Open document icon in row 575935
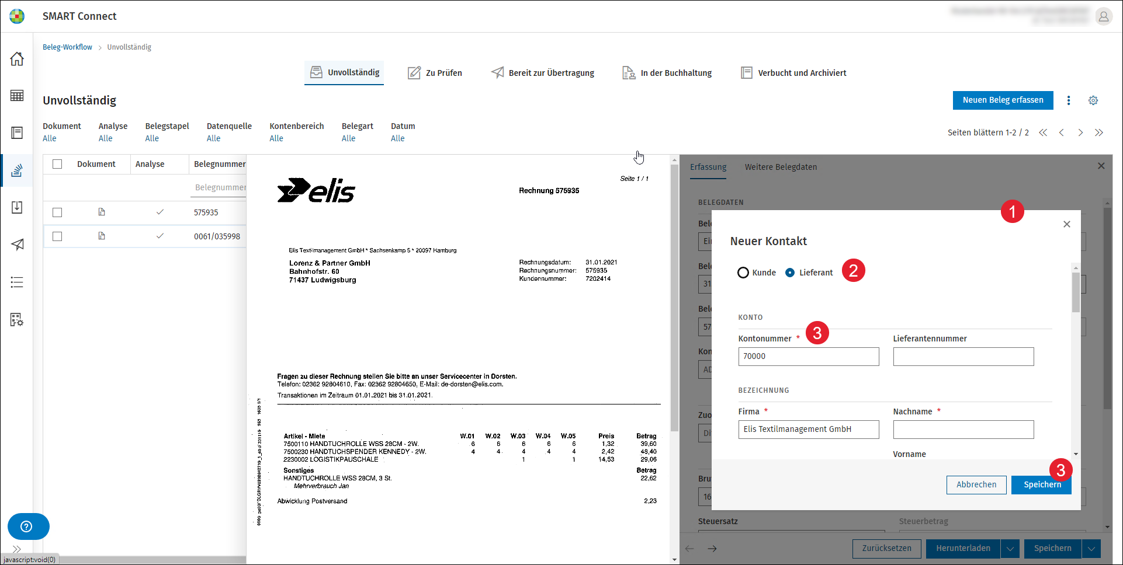1123x565 pixels. tap(102, 212)
